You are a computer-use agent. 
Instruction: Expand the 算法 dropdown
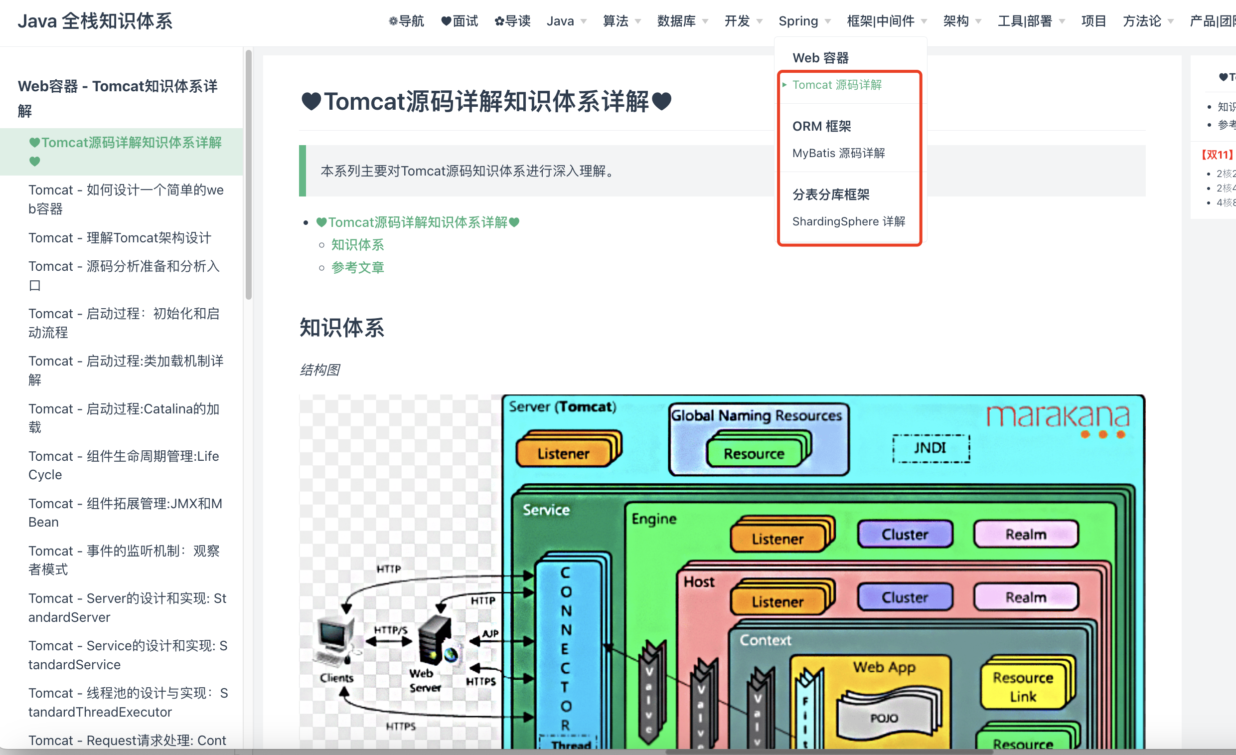pos(621,21)
